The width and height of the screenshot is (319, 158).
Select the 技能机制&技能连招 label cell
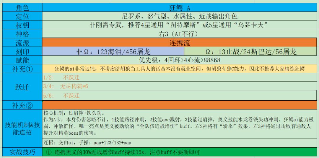point(22,128)
